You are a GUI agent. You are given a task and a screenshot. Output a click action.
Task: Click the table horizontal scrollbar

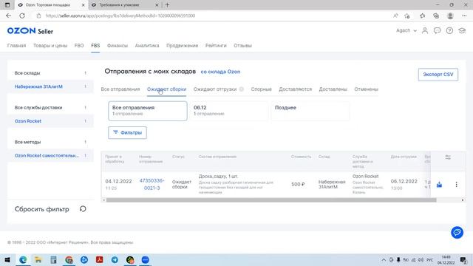271,200
